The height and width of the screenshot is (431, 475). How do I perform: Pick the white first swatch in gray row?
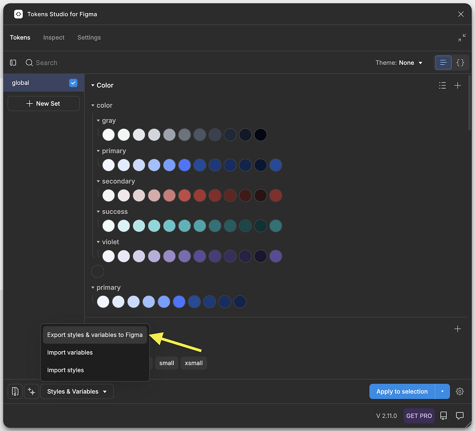point(108,135)
